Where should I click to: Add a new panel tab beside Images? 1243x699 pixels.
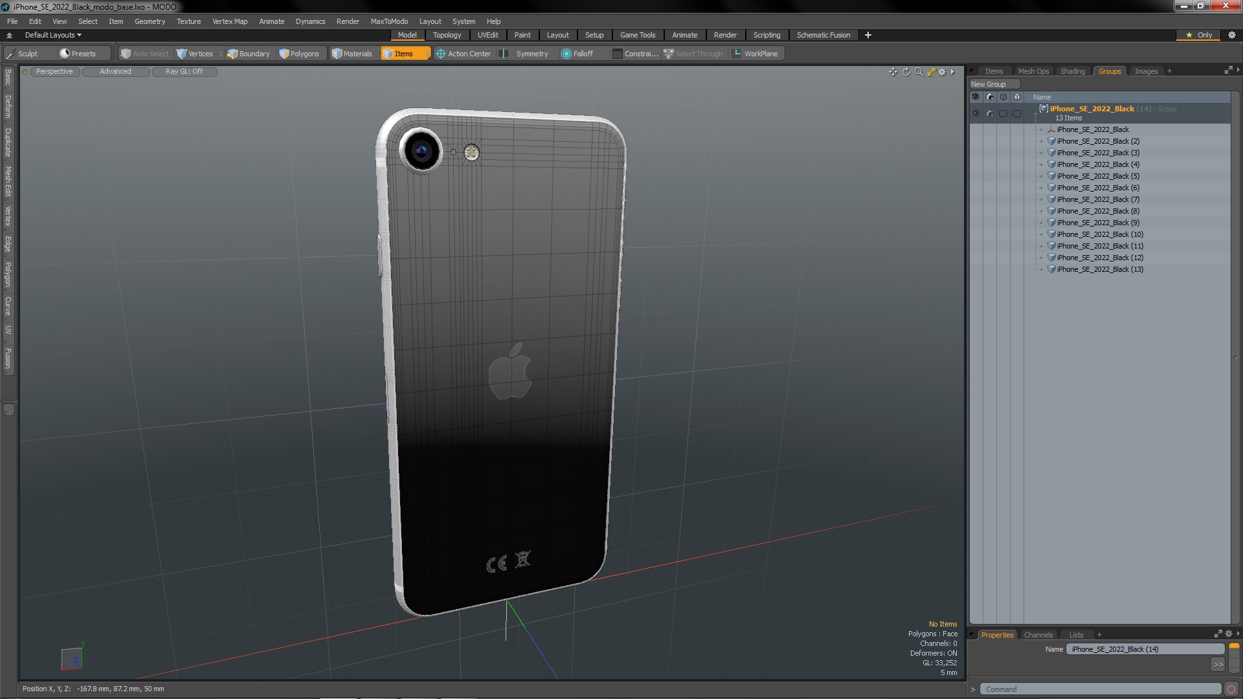coord(1169,71)
